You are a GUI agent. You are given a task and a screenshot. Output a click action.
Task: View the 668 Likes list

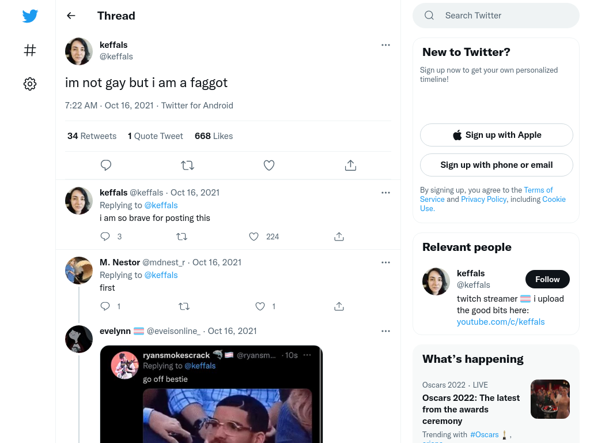[214, 136]
